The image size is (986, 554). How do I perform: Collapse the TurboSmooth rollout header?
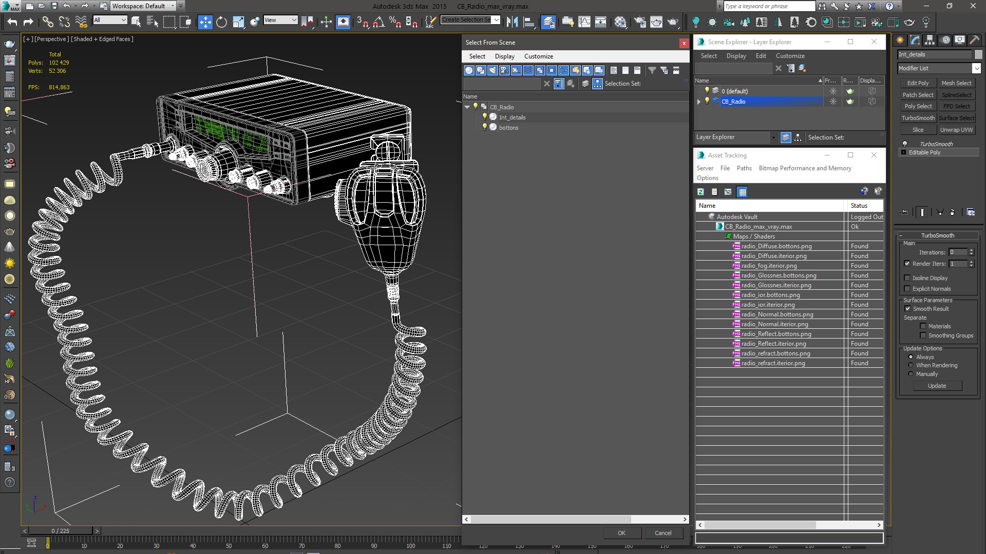pos(937,235)
